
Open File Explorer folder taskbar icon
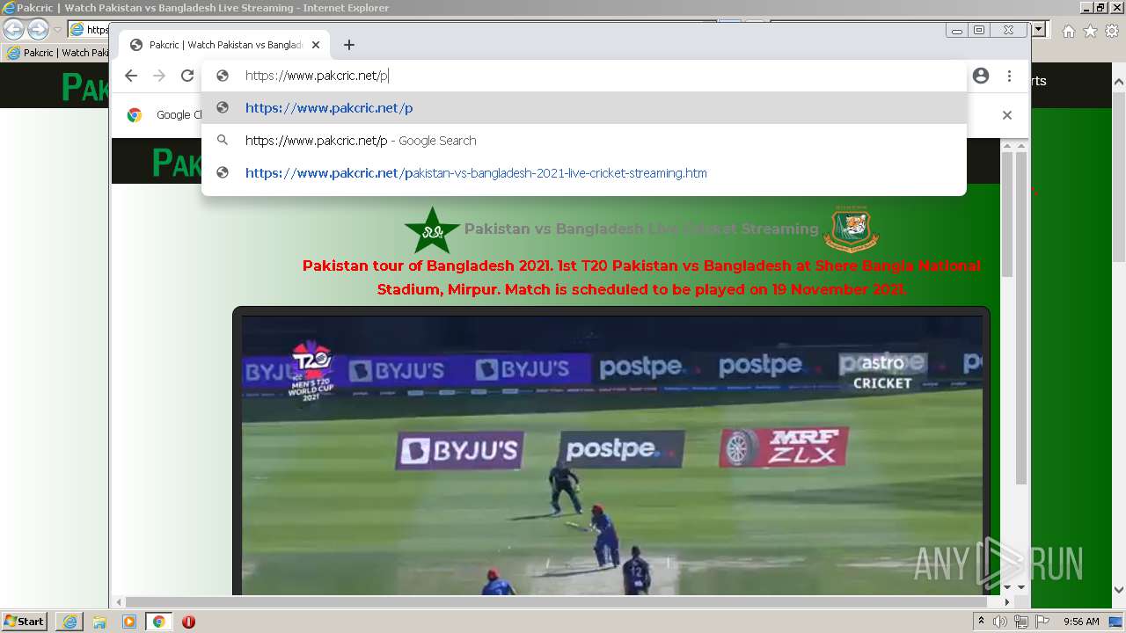99,622
